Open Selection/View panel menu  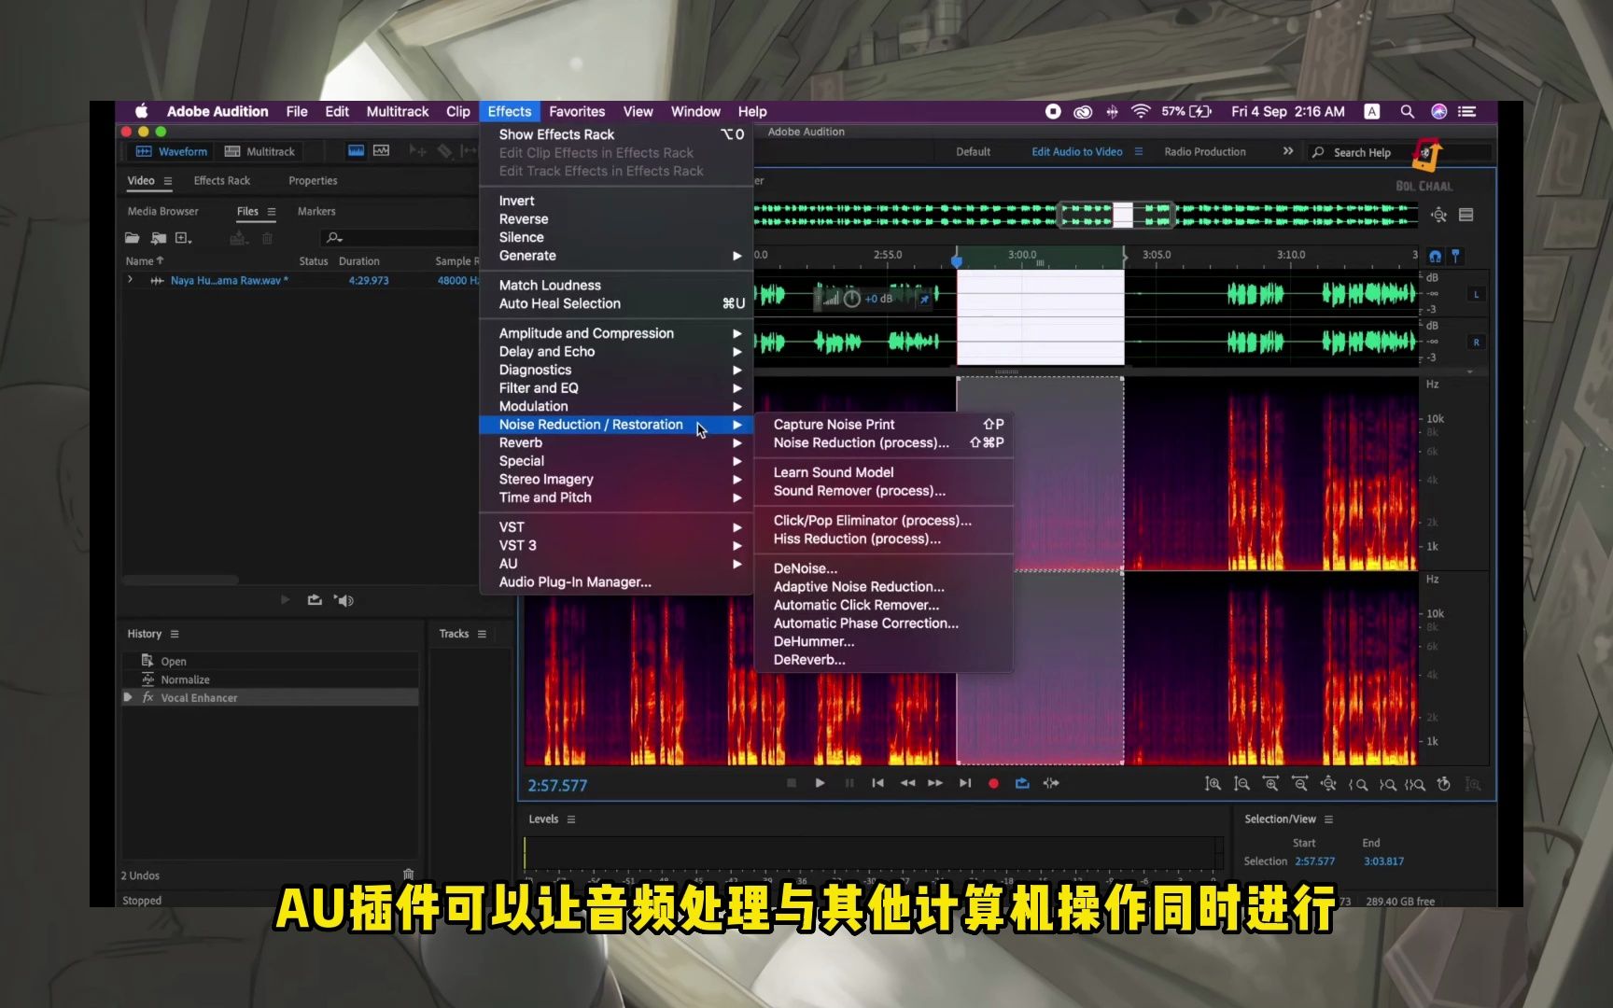tap(1328, 819)
